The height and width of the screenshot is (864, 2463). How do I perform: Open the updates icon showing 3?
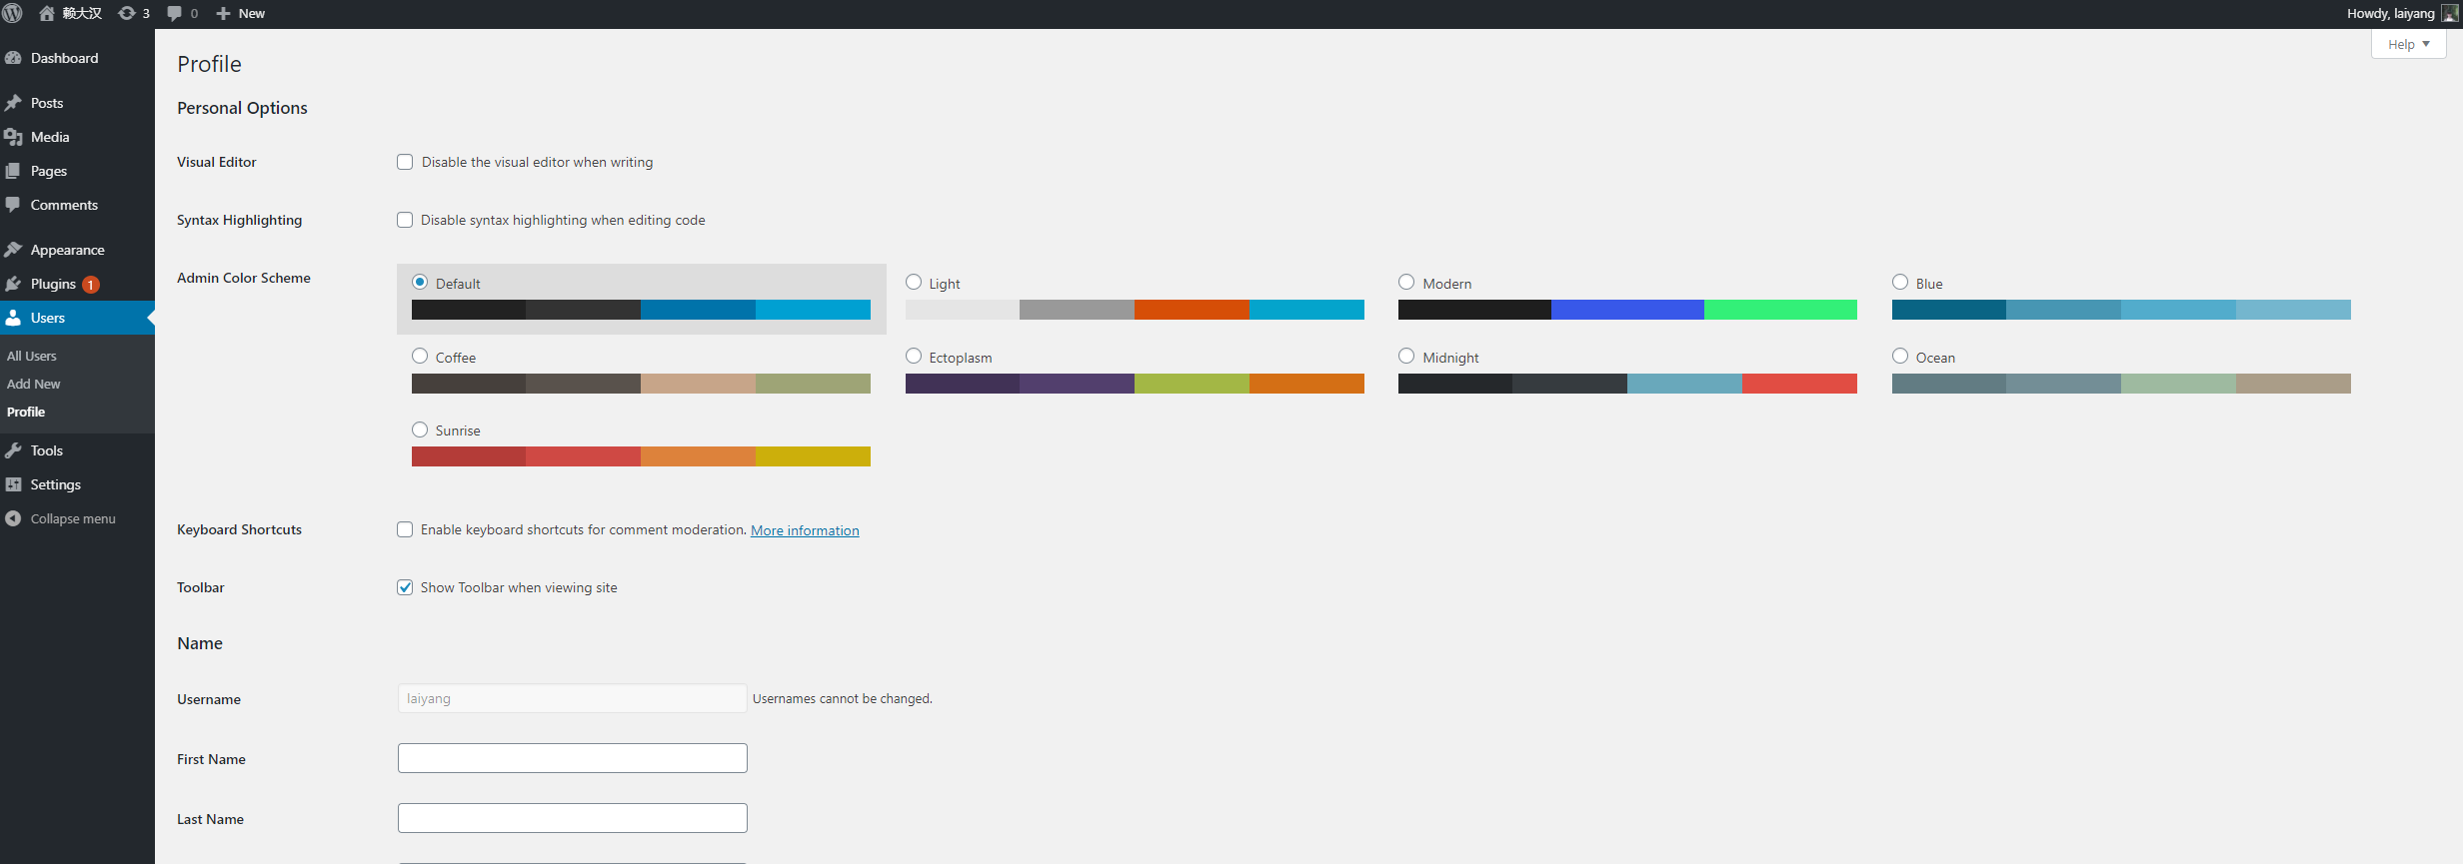[127, 13]
